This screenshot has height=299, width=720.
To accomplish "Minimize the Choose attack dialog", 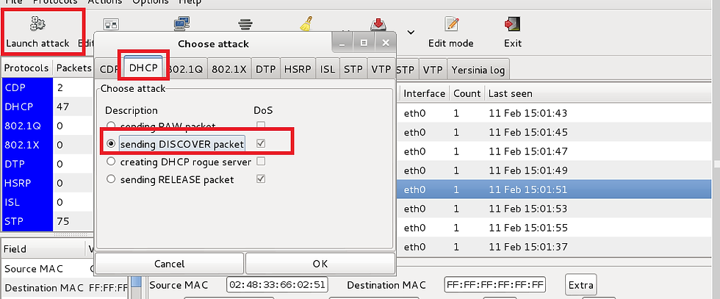I will click(x=342, y=43).
